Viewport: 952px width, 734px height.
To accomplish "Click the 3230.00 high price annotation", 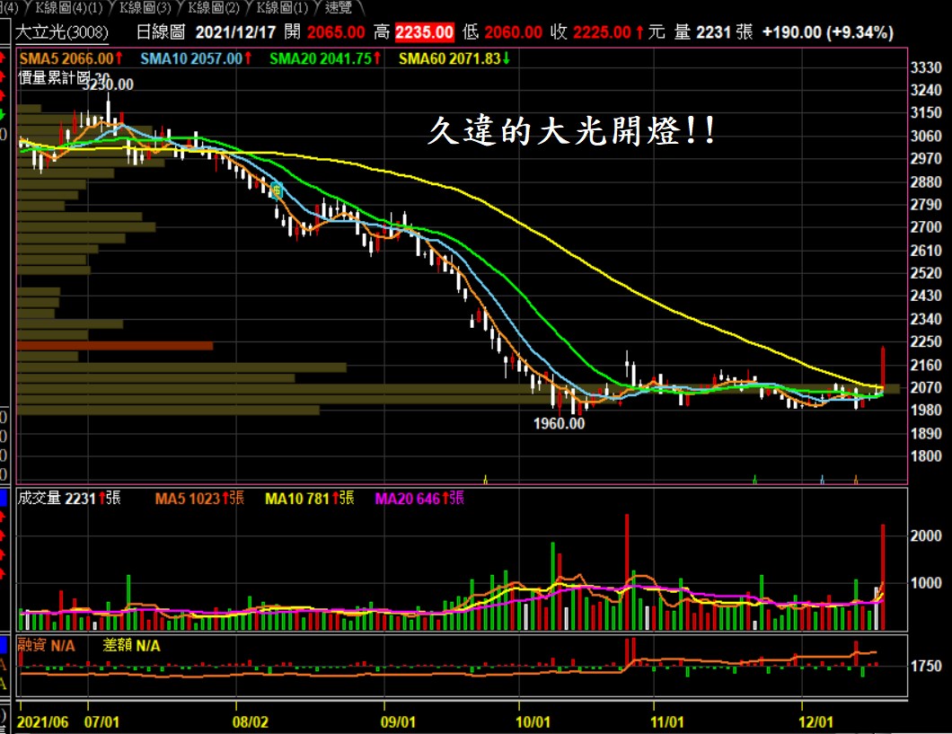I will click(108, 84).
